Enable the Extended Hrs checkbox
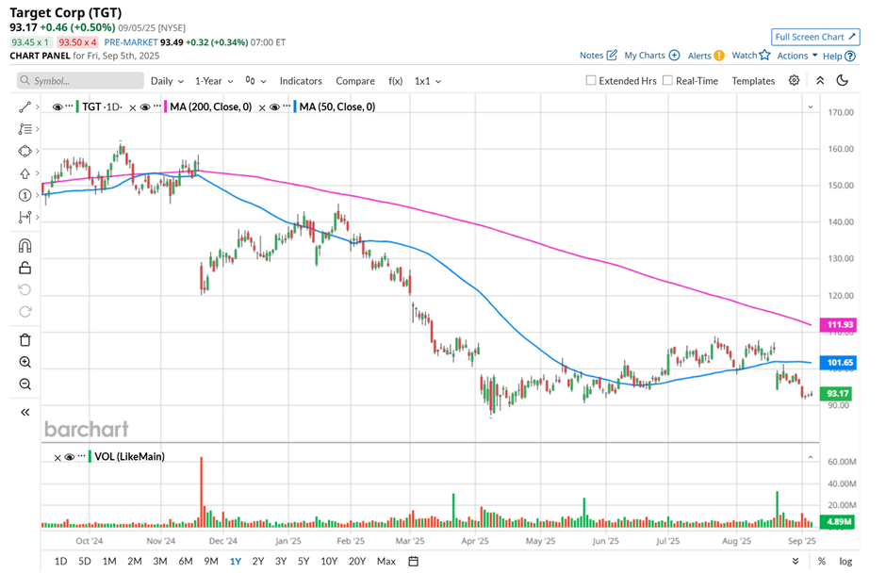This screenshot has height=573, width=886. click(591, 80)
